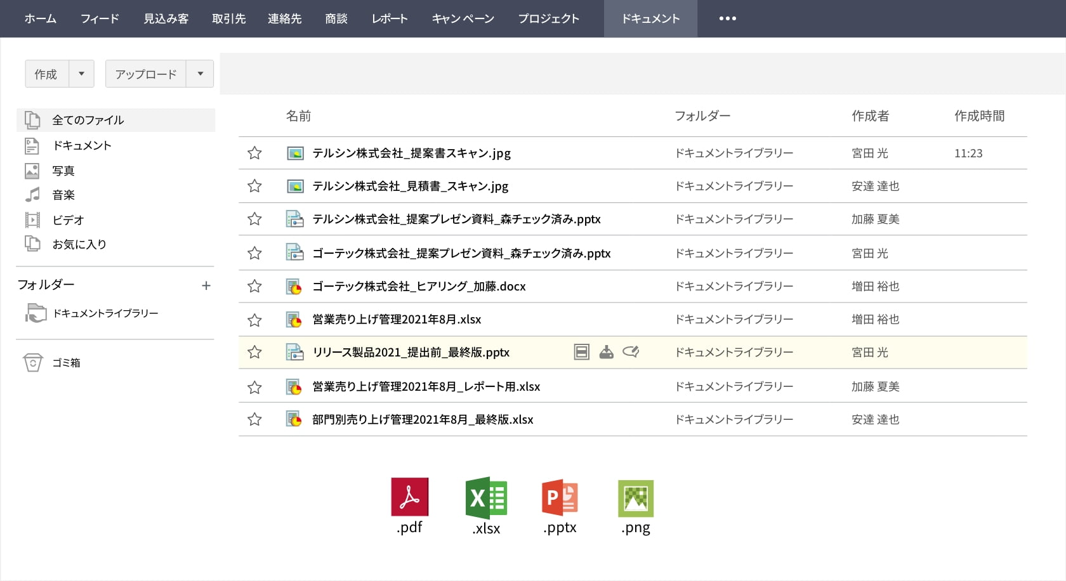Click the .pdf file type icon
The image size is (1066, 581).
[x=409, y=497]
